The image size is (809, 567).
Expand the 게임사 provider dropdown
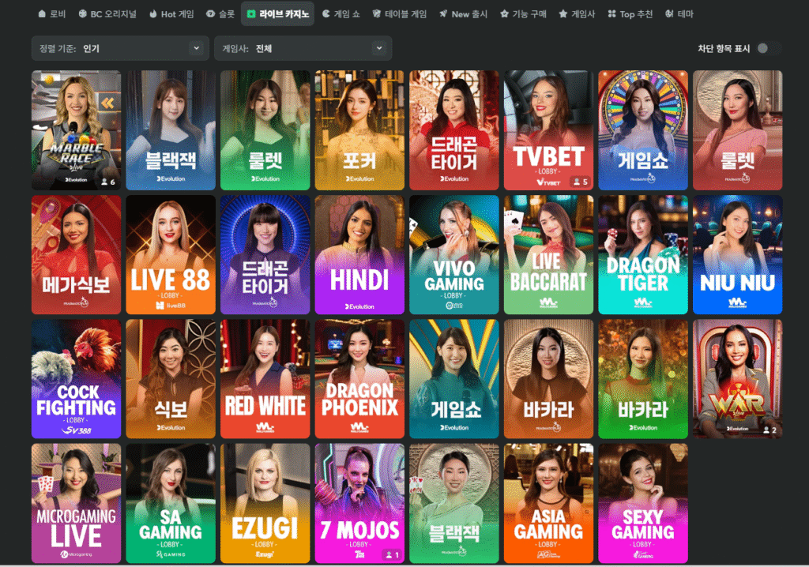[x=303, y=48]
